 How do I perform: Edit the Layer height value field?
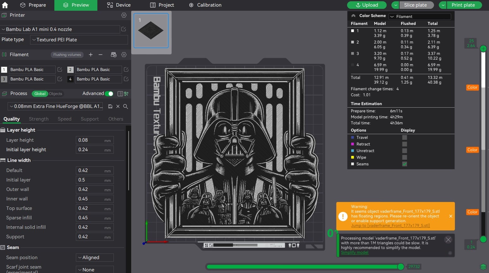(95, 140)
